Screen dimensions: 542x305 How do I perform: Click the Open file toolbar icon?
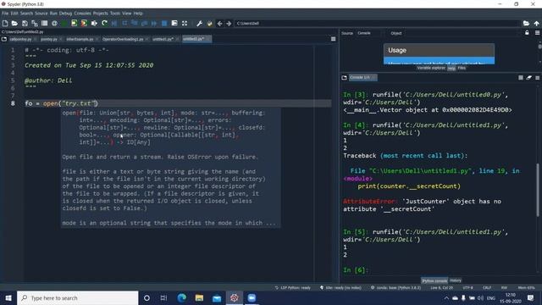coord(14,23)
